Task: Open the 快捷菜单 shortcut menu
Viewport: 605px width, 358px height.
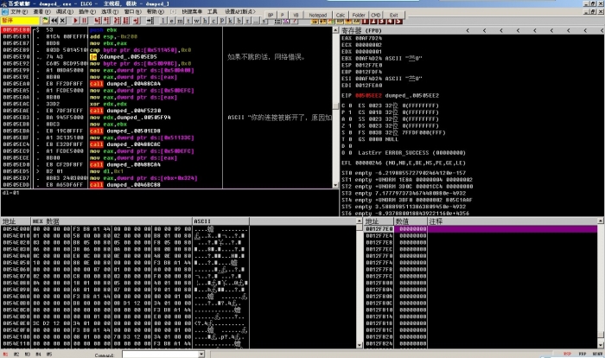Action: click(x=192, y=11)
